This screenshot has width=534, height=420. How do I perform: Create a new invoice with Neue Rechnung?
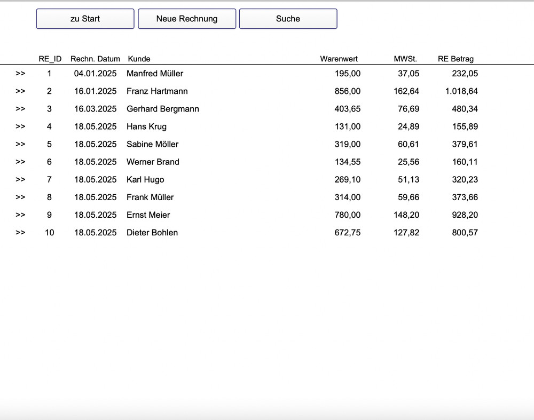(187, 18)
